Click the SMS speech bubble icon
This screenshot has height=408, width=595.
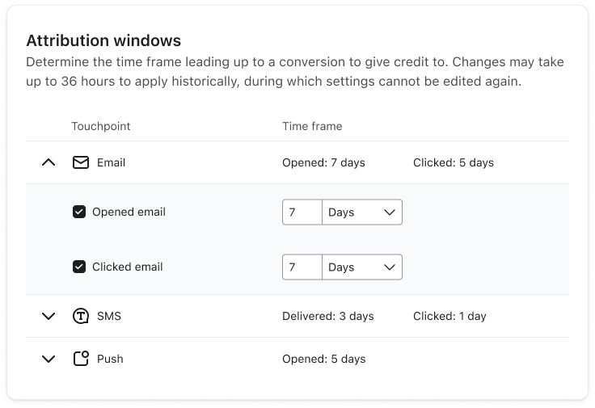tap(81, 316)
